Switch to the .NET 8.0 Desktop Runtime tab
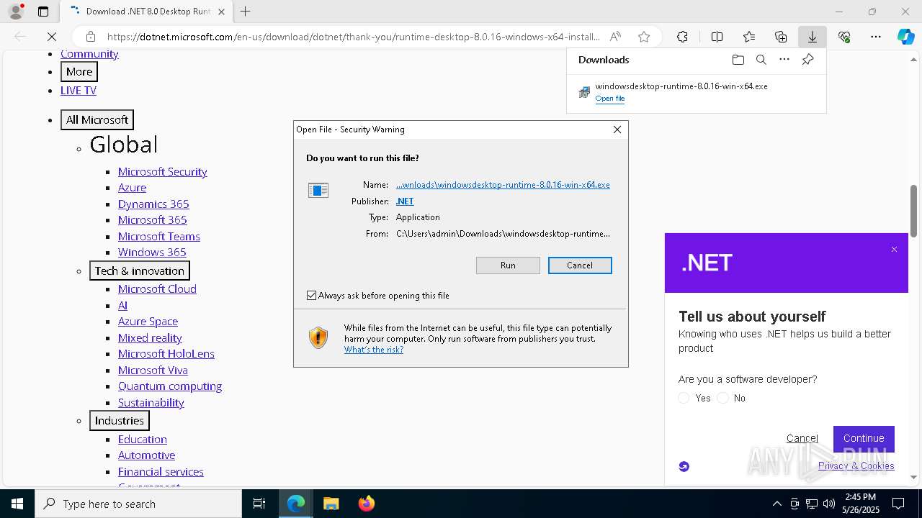The width and height of the screenshot is (922, 518). point(146,12)
